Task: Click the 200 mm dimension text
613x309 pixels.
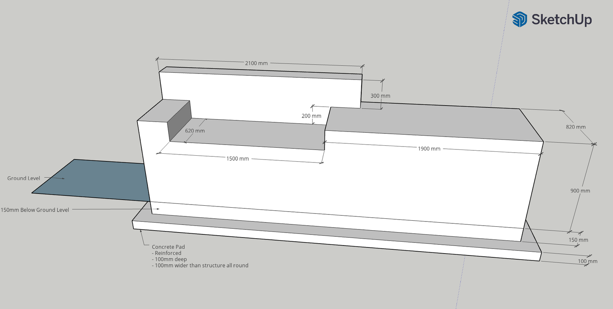Action: 311,116
